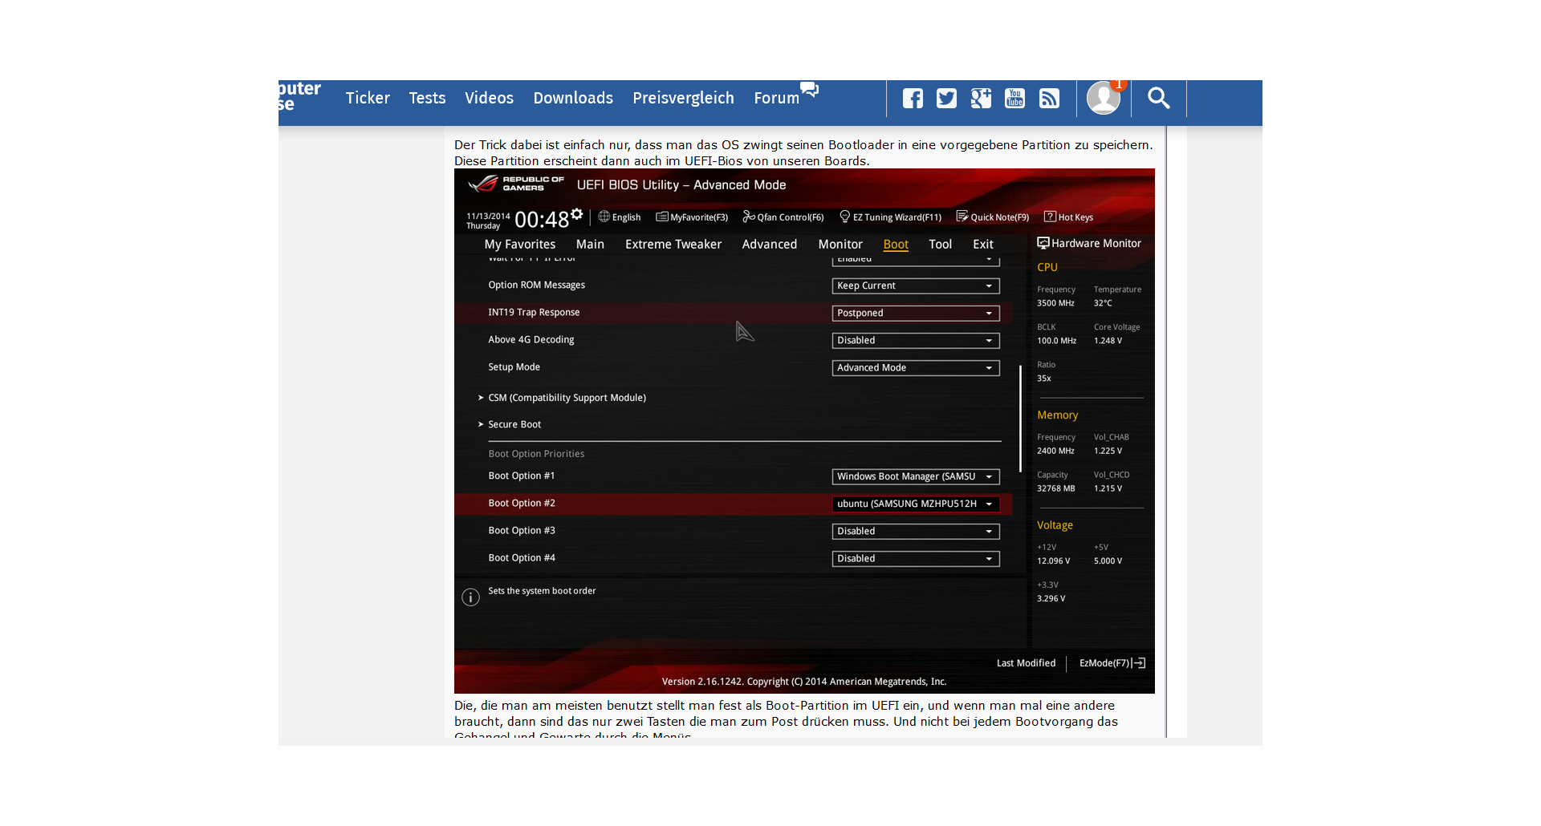Open the Google Plus icon
Image resolution: width=1541 pixels, height=826 pixels.
[981, 98]
